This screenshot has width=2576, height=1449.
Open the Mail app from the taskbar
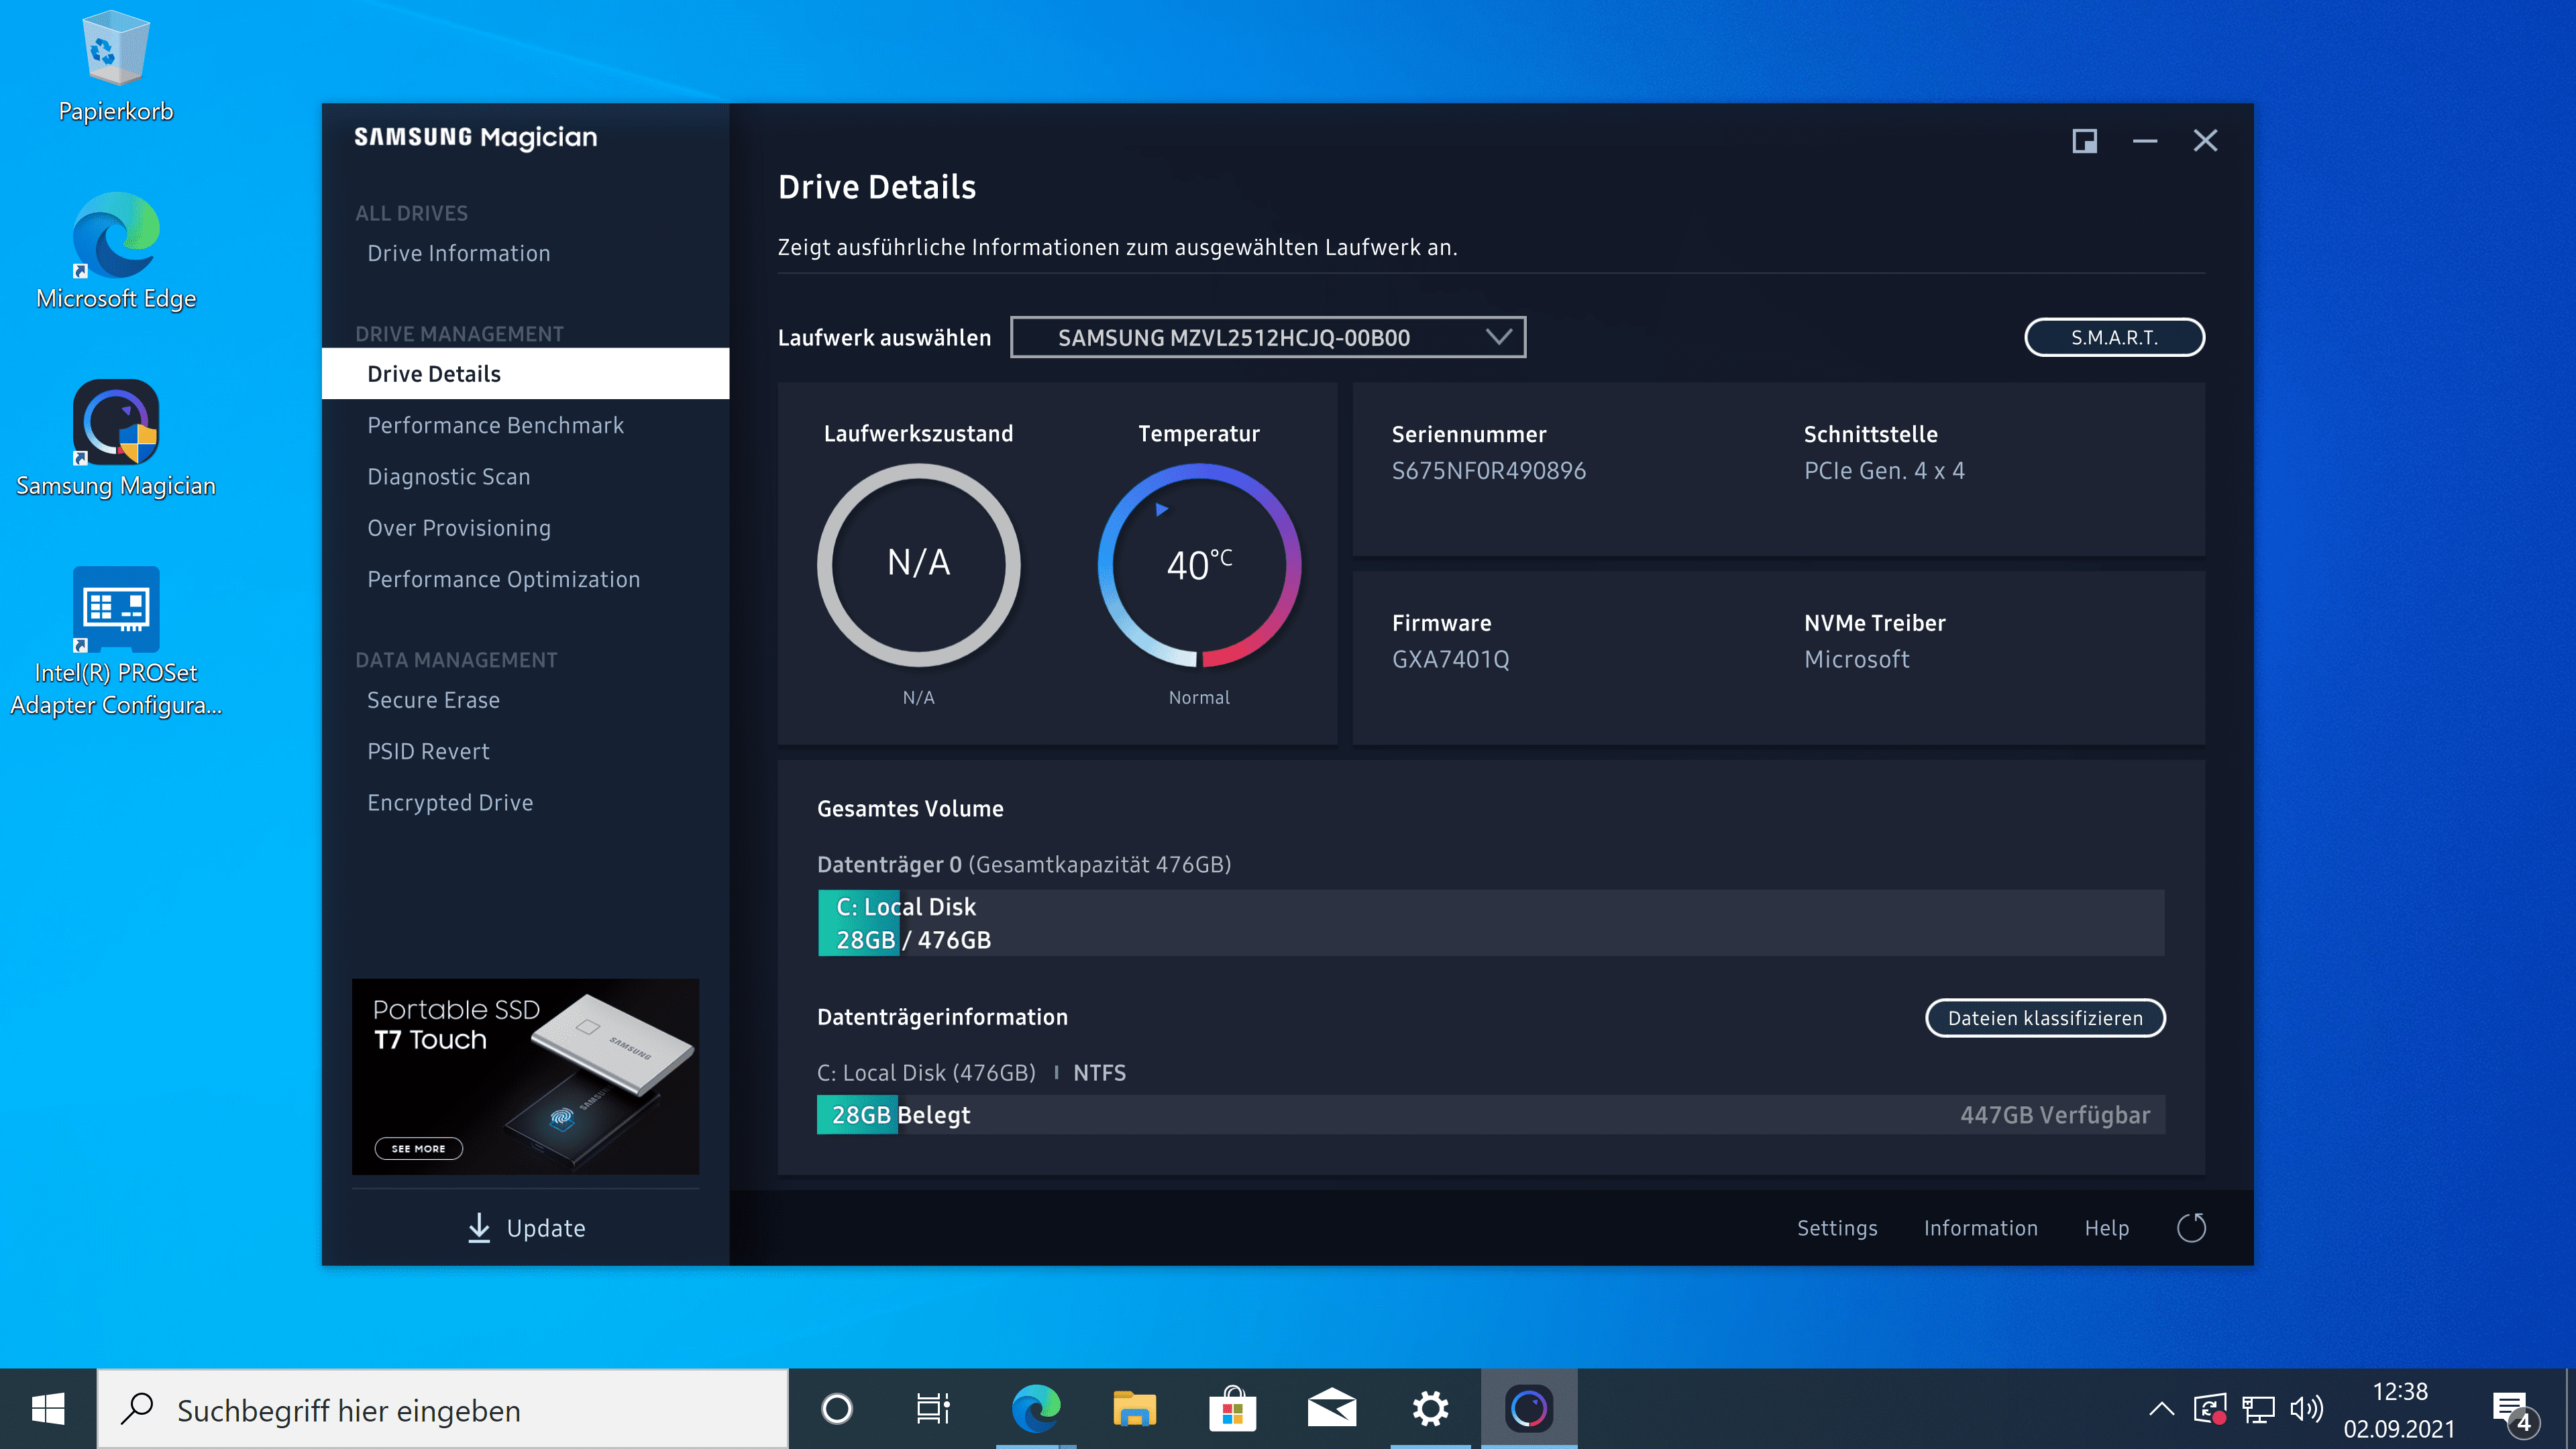(1331, 1409)
